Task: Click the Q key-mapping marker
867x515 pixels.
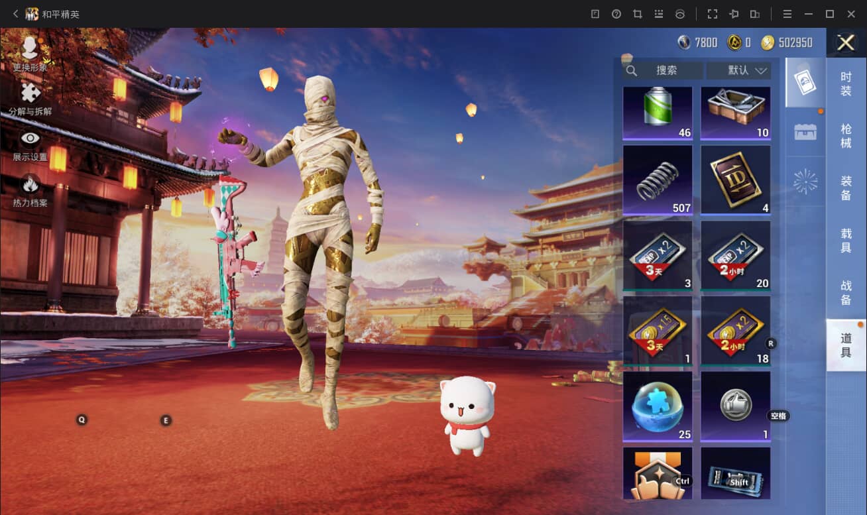Action: pyautogui.click(x=82, y=420)
